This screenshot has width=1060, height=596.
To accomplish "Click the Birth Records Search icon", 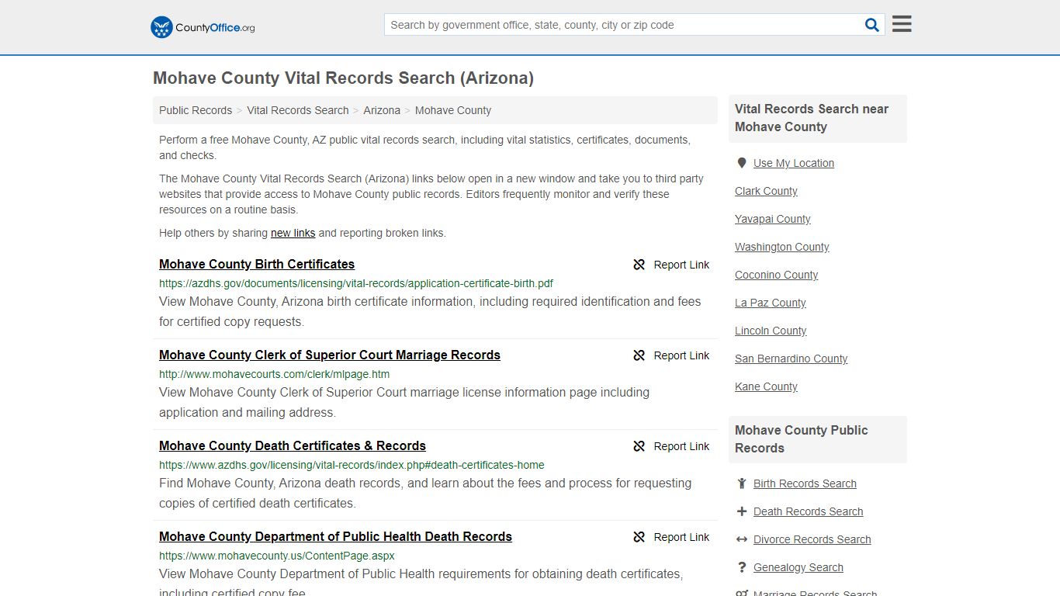I will point(742,483).
